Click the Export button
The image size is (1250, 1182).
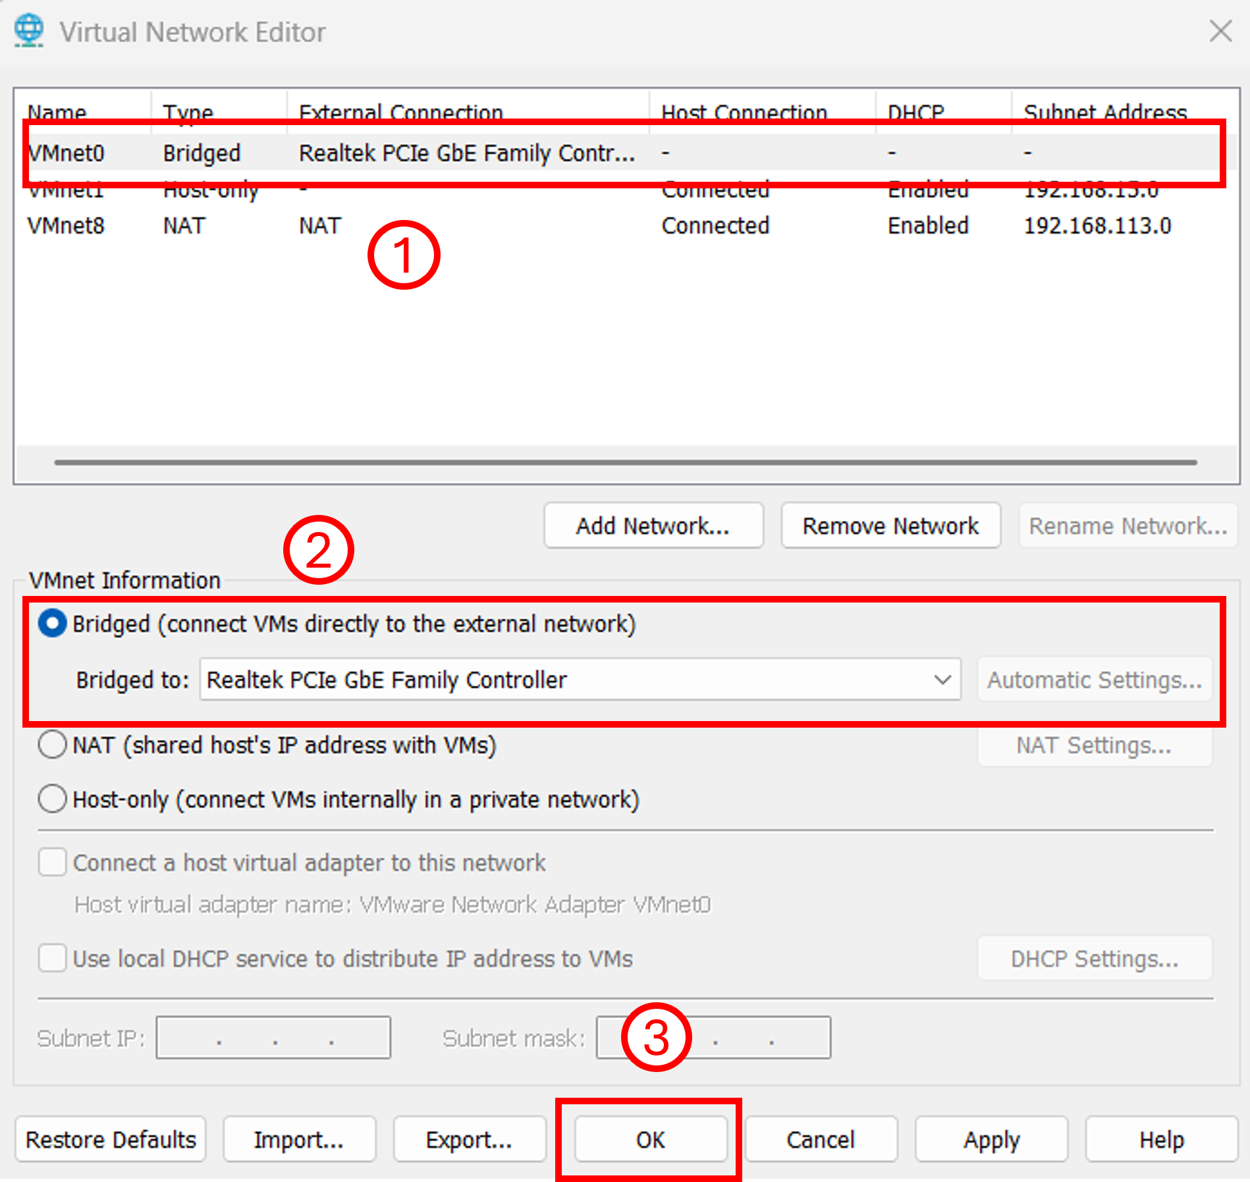point(470,1139)
